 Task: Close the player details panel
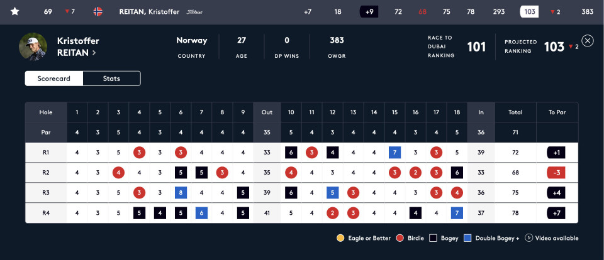pyautogui.click(x=588, y=41)
